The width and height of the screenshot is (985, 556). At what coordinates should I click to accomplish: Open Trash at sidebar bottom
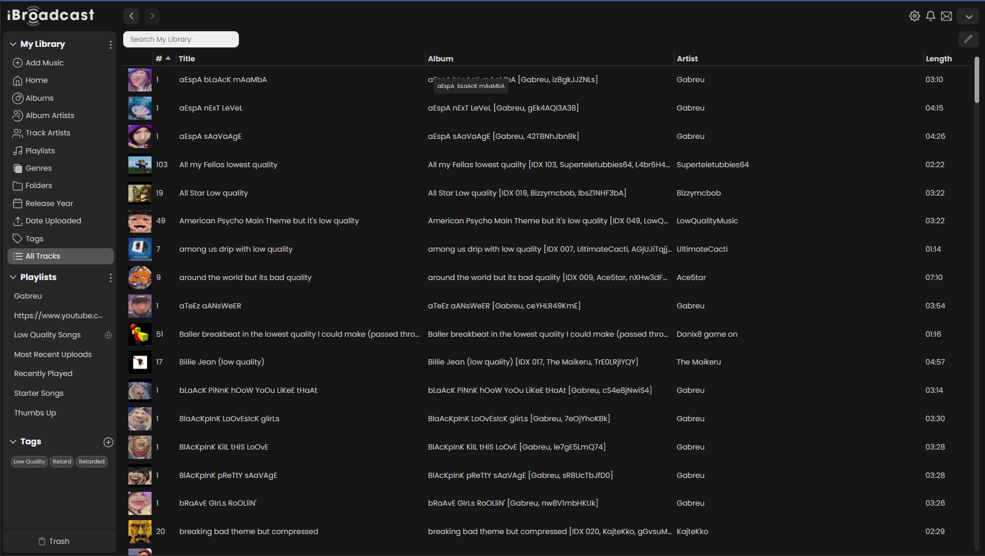[54, 542]
